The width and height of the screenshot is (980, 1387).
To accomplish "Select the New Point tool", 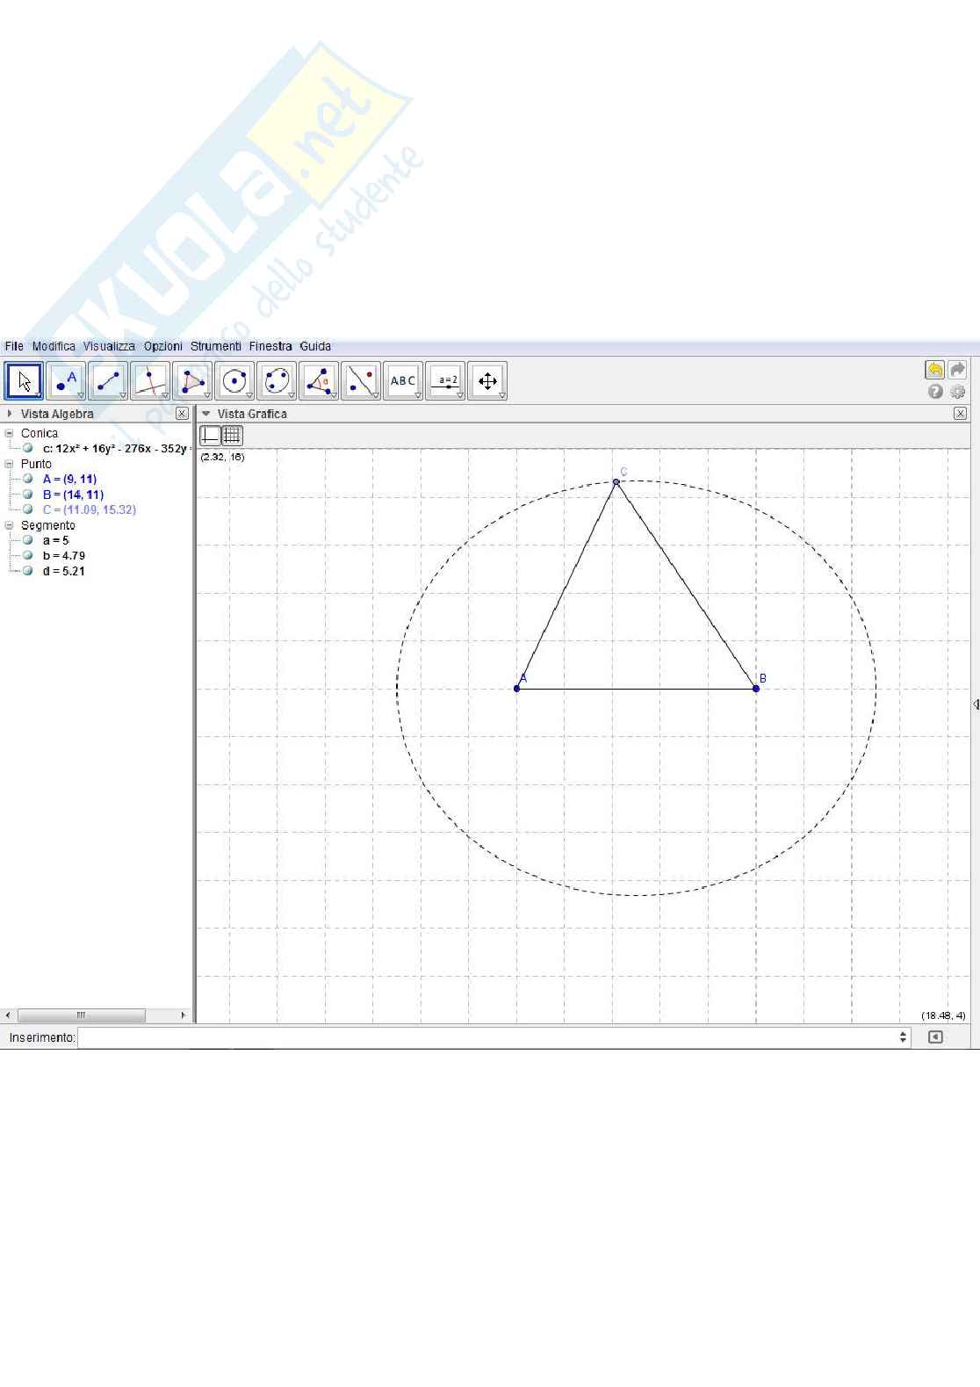I will (x=66, y=381).
